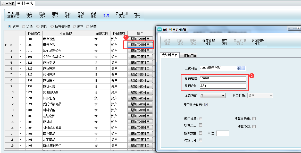The image size is (301, 153).
Task: Select the 损益 radio button
Action: [x=87, y=26]
